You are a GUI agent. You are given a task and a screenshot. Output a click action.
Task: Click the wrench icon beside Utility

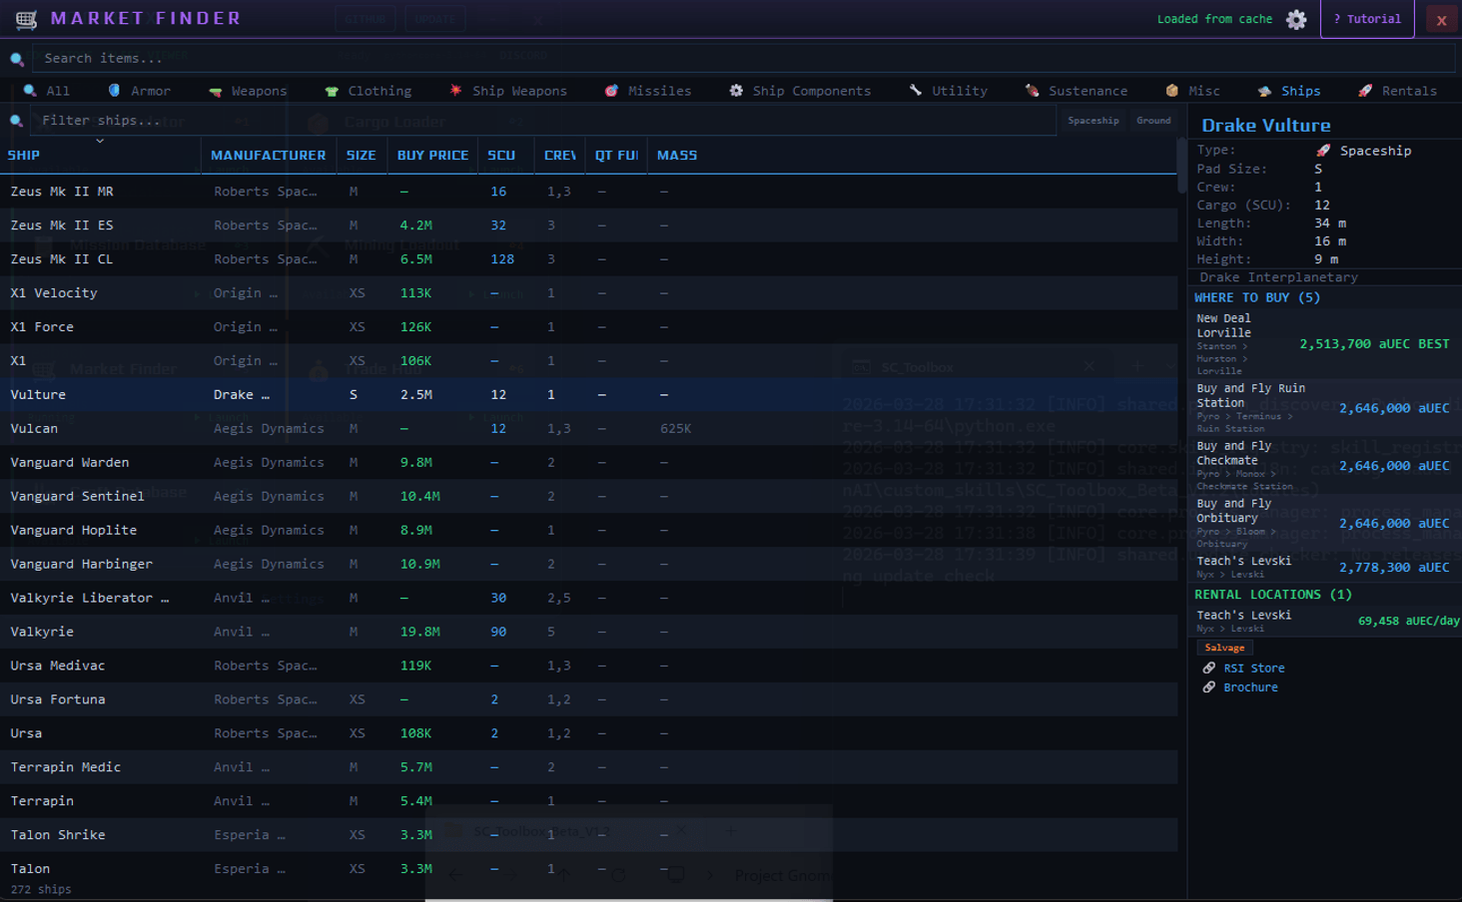tap(915, 91)
